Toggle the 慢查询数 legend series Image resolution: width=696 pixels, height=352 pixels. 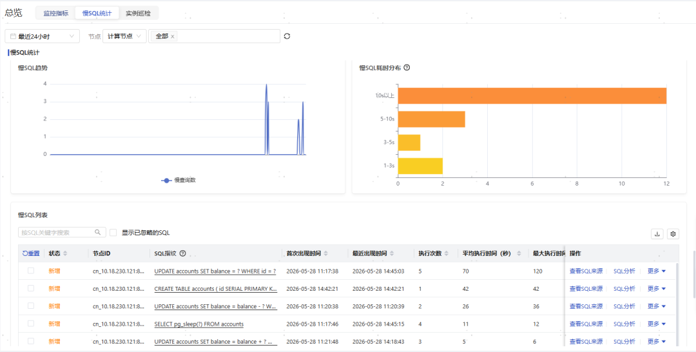click(x=178, y=181)
